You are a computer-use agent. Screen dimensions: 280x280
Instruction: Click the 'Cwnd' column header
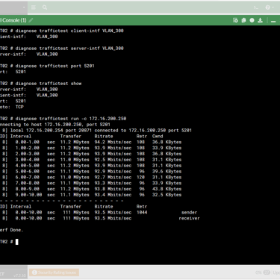tap(158, 136)
